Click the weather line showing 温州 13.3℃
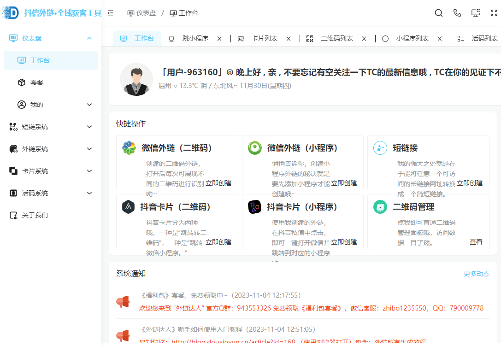The image size is (501, 346). click(x=224, y=86)
